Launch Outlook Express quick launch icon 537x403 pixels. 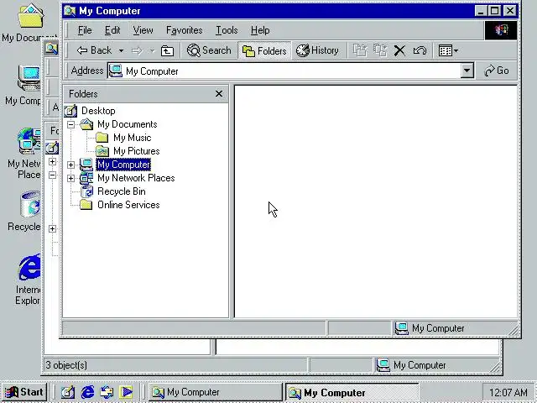point(107,392)
